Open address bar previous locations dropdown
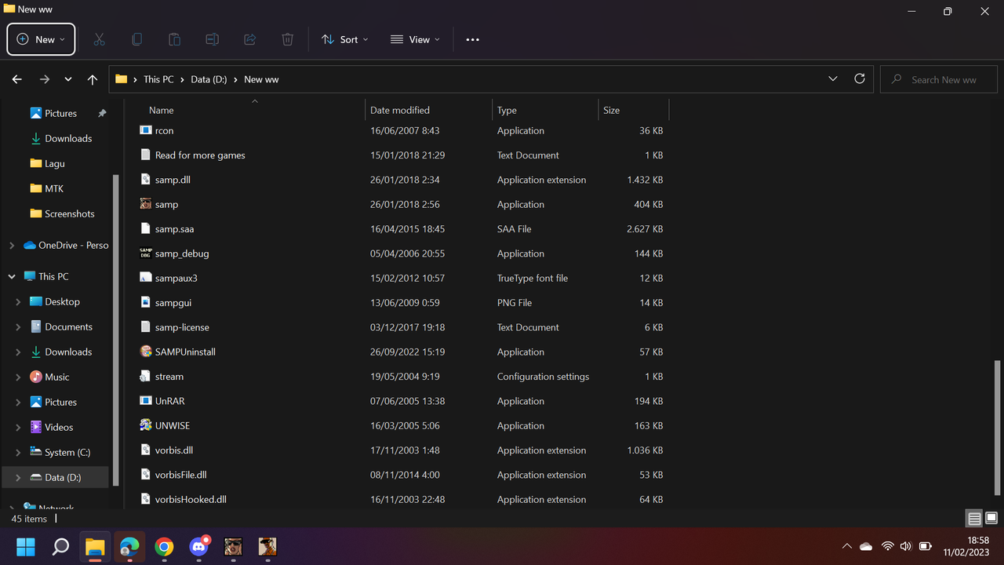The image size is (1004, 565). [x=832, y=79]
